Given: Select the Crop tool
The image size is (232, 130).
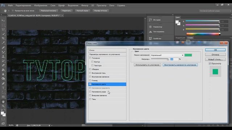Looking at the screenshot, I should (3, 38).
